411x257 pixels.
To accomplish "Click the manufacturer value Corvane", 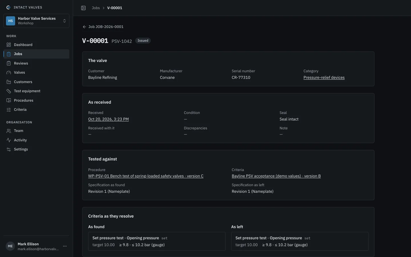I will 167,78.
